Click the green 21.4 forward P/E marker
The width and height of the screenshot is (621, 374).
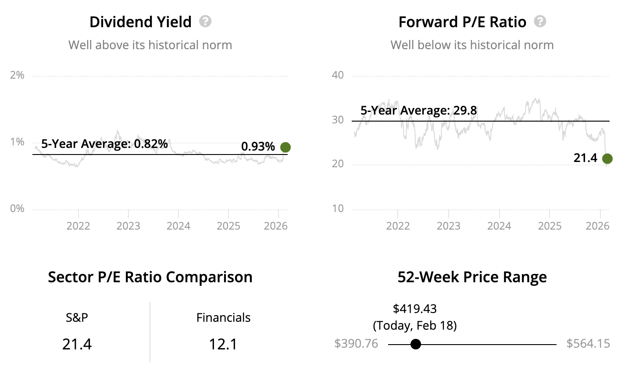(x=607, y=158)
